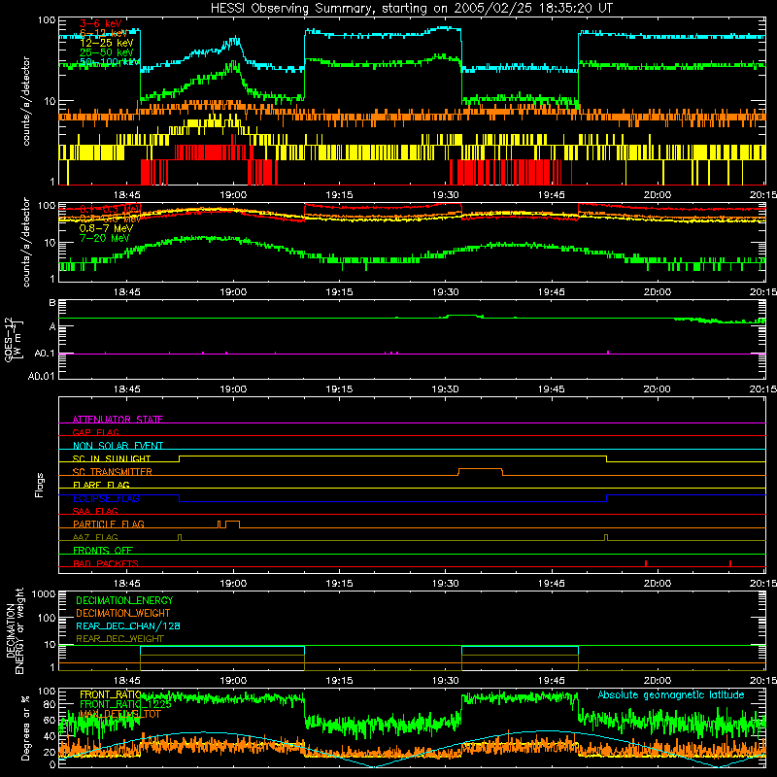Screen dimensions: 777x777
Task: Click the HESSI Observing Summary title text
Action: [x=411, y=9]
